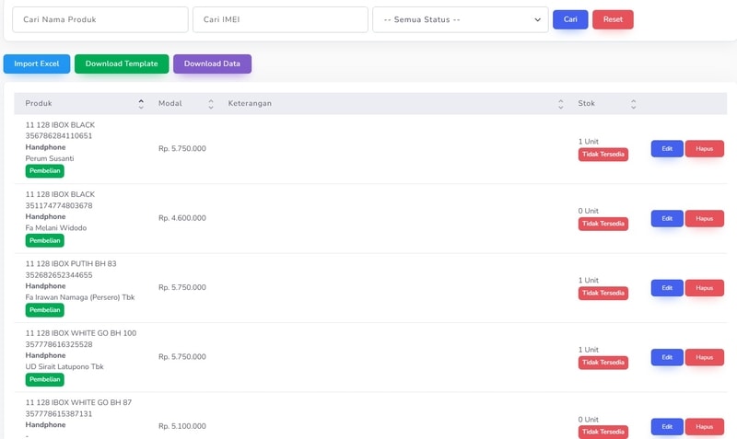Screen dimensions: 737x439
Task: Click supplier name Perum Susanti
Action: (x=50, y=158)
